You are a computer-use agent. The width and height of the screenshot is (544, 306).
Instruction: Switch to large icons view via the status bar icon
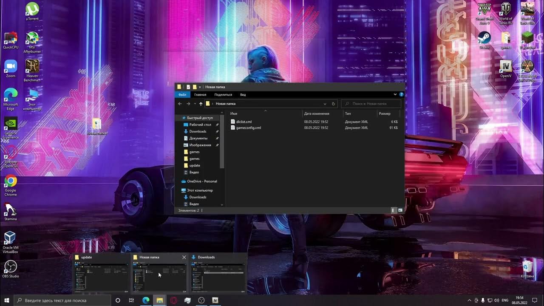tap(400, 210)
